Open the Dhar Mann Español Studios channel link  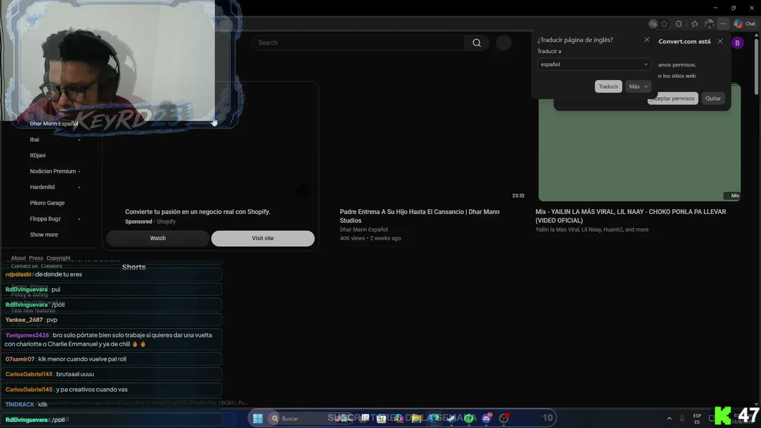click(x=364, y=229)
